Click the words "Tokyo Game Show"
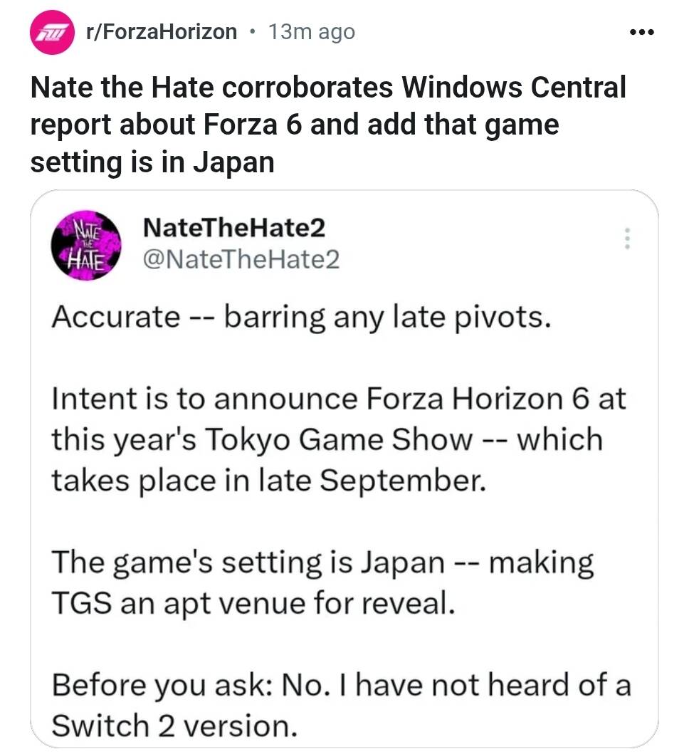 tap(339, 440)
